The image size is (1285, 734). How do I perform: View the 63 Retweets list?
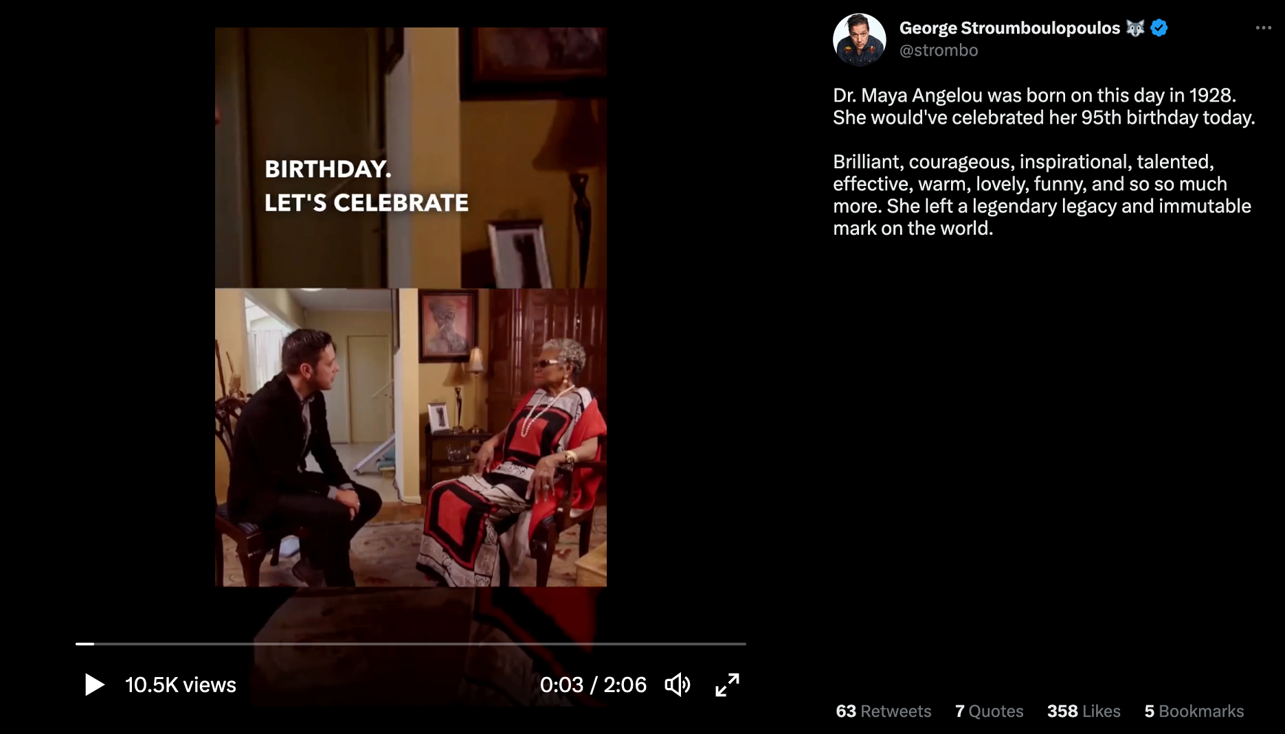(884, 711)
